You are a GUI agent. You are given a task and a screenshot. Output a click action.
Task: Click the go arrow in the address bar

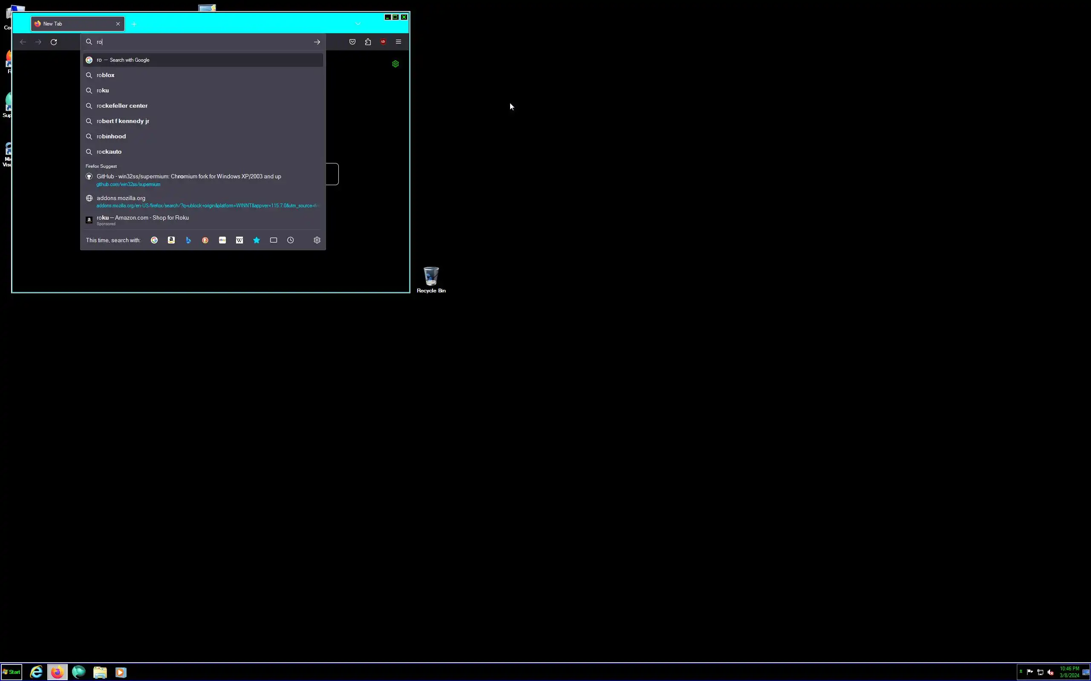click(x=317, y=42)
